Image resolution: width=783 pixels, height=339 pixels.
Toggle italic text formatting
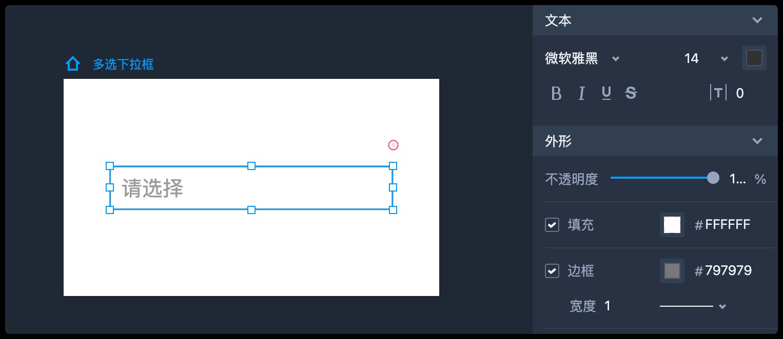pos(581,93)
